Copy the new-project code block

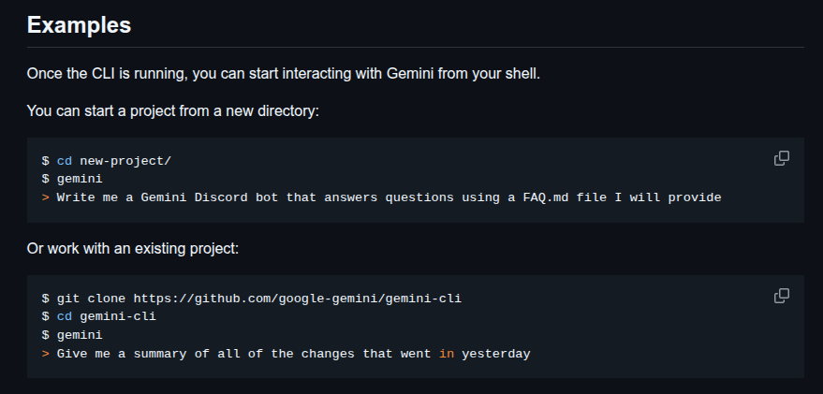coord(782,158)
